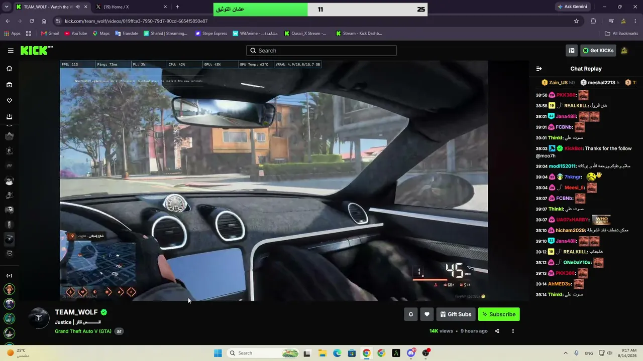643x361 pixels.
Task: Click KickBot username in chat
Action: tap(573, 148)
